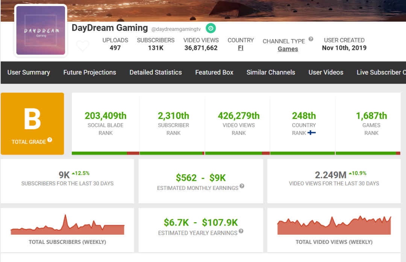Open the Featured Box tab
The width and height of the screenshot is (406, 262).
[x=214, y=72]
